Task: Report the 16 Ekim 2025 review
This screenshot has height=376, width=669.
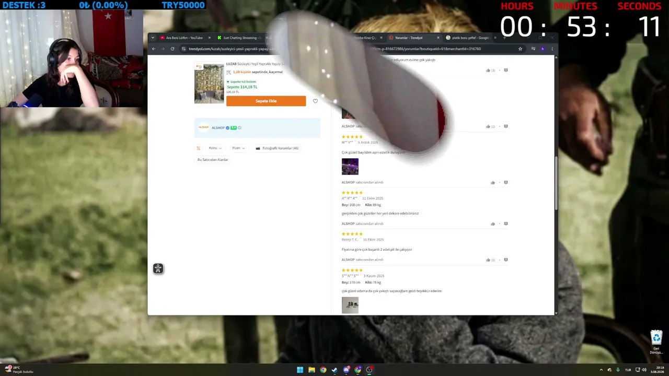Action: [506, 260]
